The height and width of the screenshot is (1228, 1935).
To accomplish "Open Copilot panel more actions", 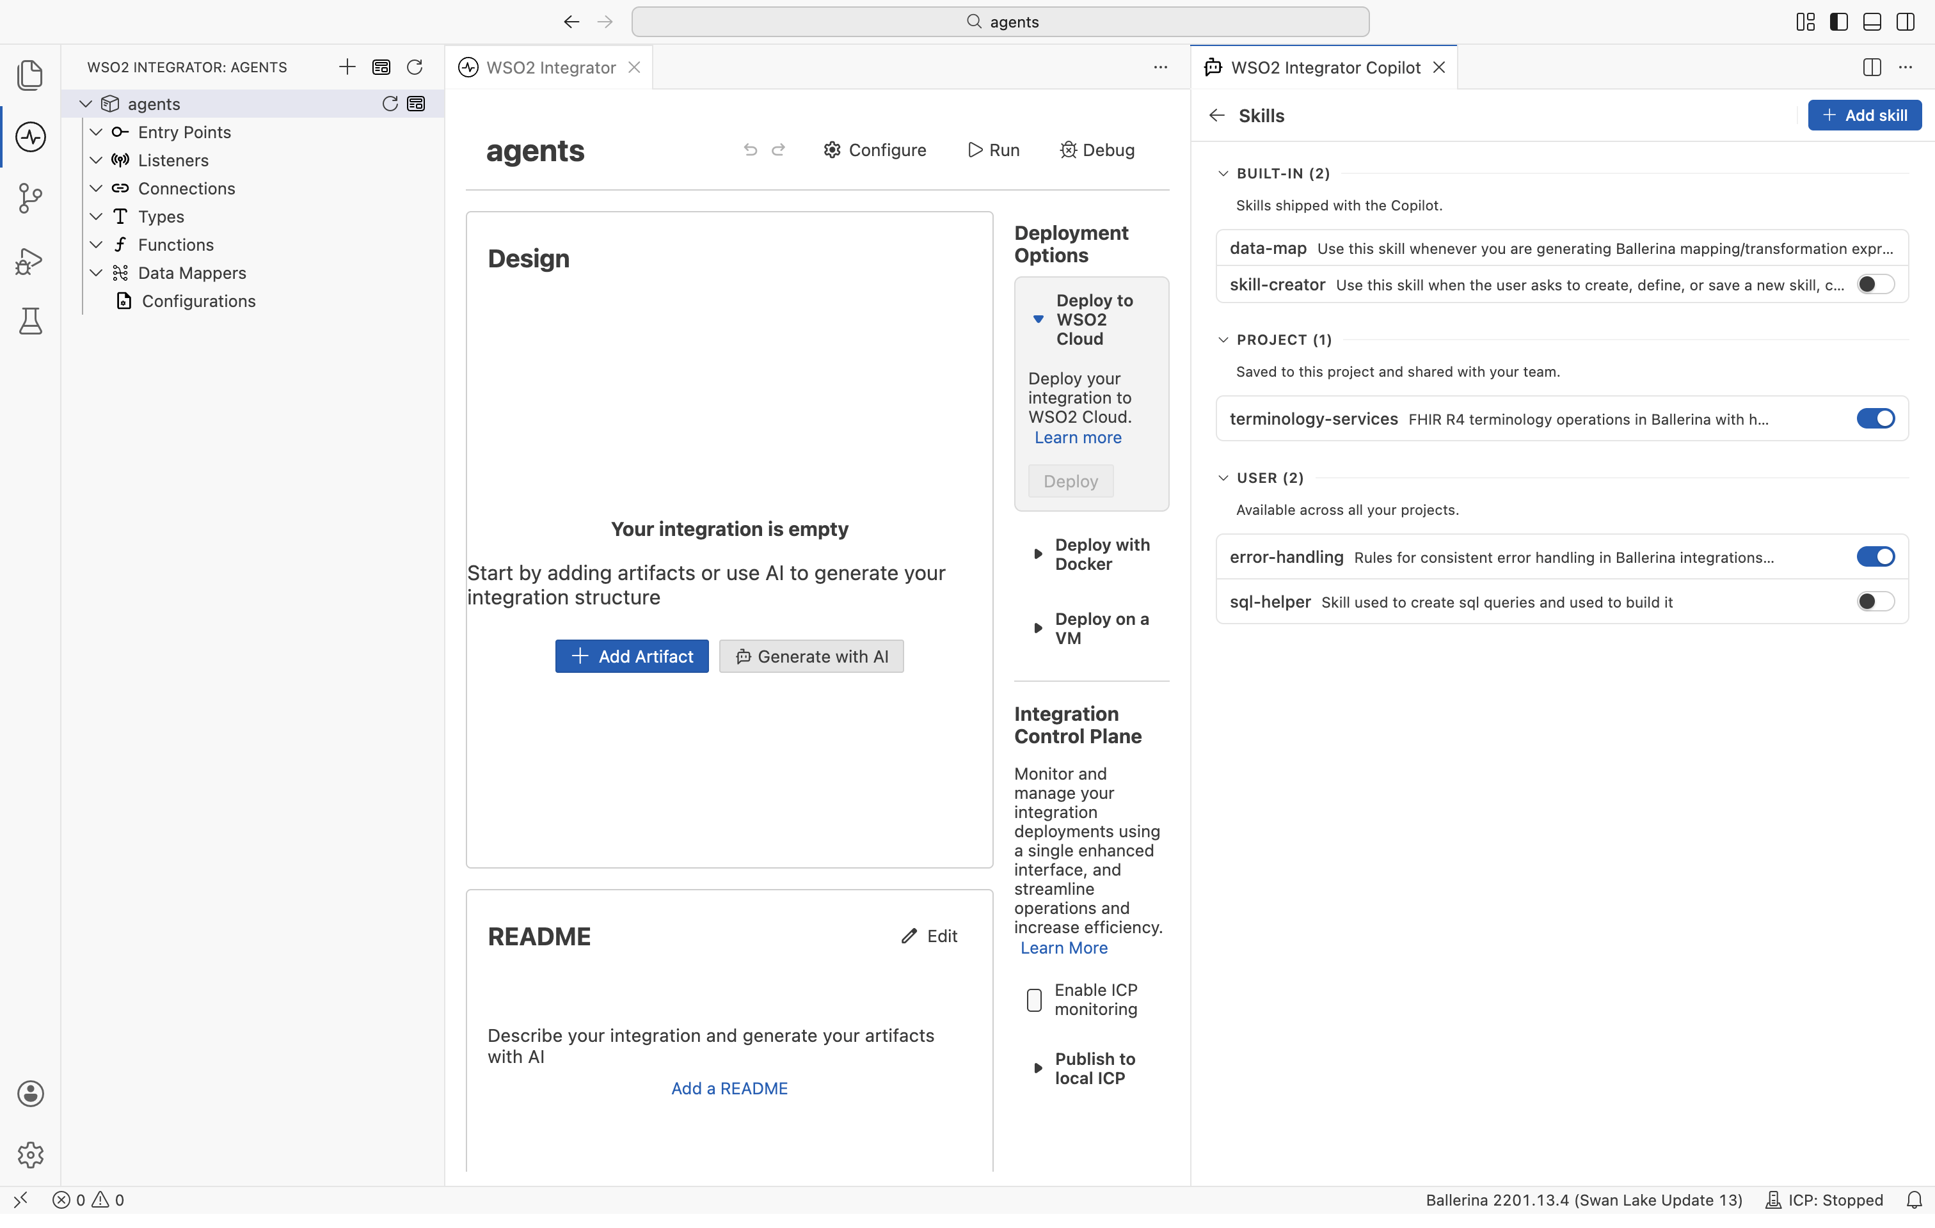I will point(1906,67).
